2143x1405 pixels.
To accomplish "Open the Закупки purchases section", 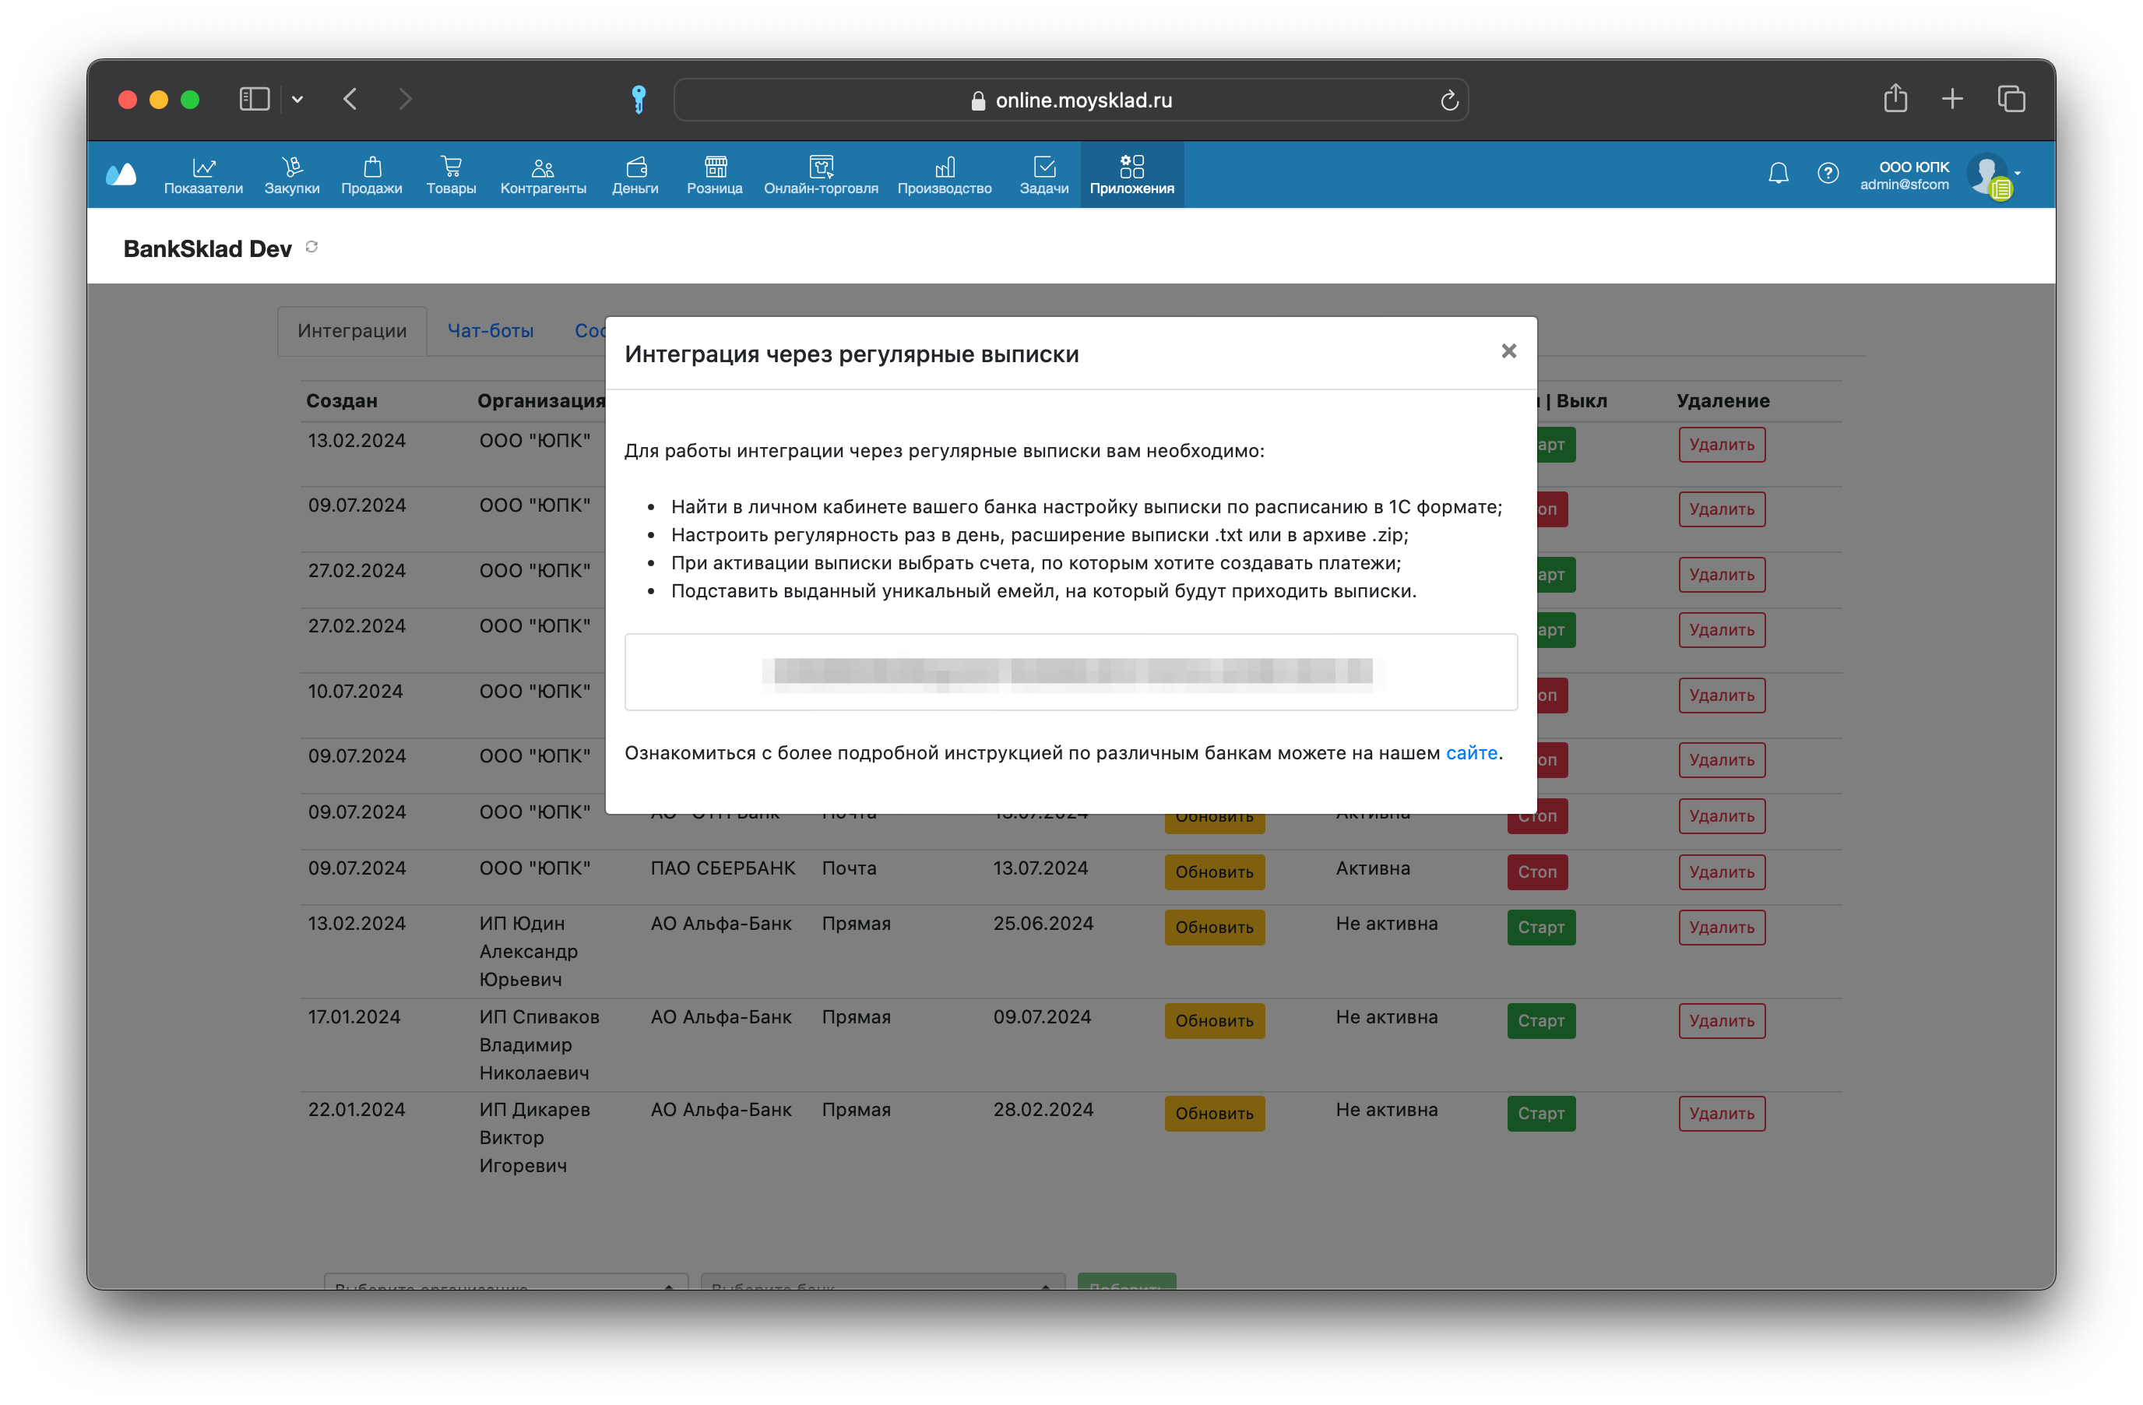I will (x=292, y=174).
